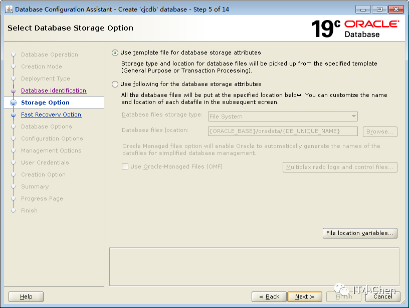Click User Credentials step in sidebar
Viewport: 409px width, 308px height.
45,162
